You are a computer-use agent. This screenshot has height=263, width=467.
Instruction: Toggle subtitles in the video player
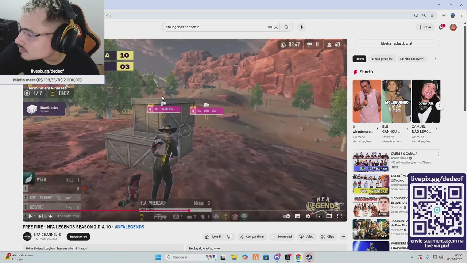tap(297, 216)
